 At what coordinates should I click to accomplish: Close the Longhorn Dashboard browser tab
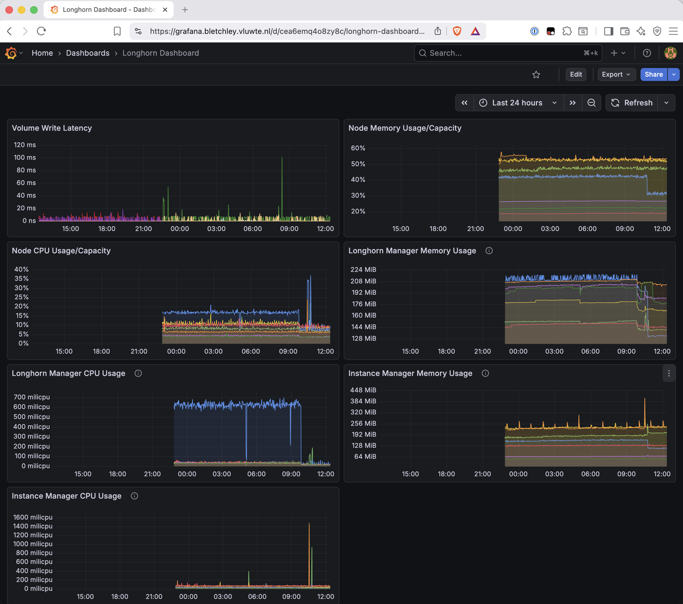tap(165, 10)
